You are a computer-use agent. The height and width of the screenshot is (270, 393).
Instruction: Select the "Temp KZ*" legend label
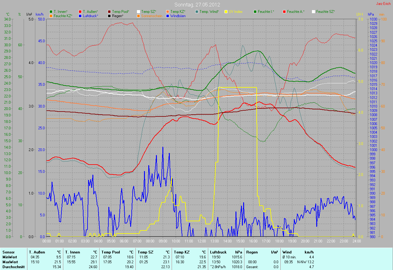click(178, 12)
